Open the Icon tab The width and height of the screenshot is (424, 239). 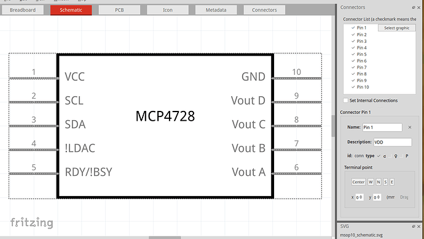click(168, 10)
